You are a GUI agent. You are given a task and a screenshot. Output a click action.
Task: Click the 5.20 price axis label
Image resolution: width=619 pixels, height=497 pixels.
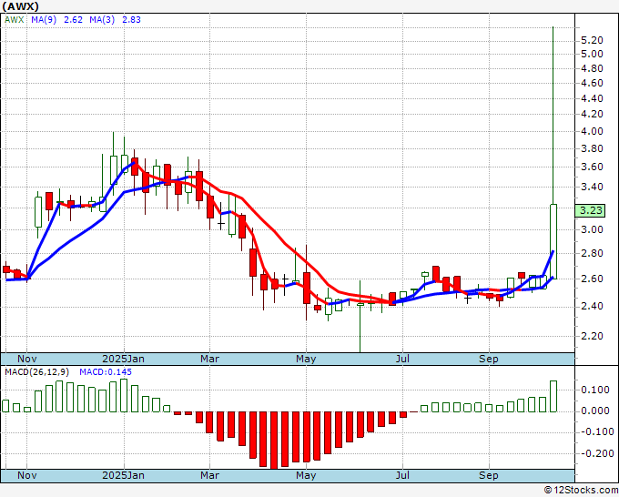tap(592, 40)
